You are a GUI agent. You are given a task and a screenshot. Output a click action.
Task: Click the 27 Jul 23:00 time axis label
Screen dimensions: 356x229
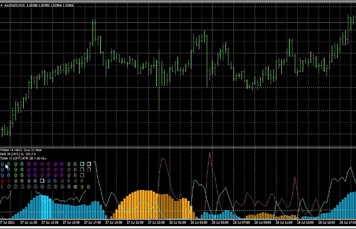point(157,222)
